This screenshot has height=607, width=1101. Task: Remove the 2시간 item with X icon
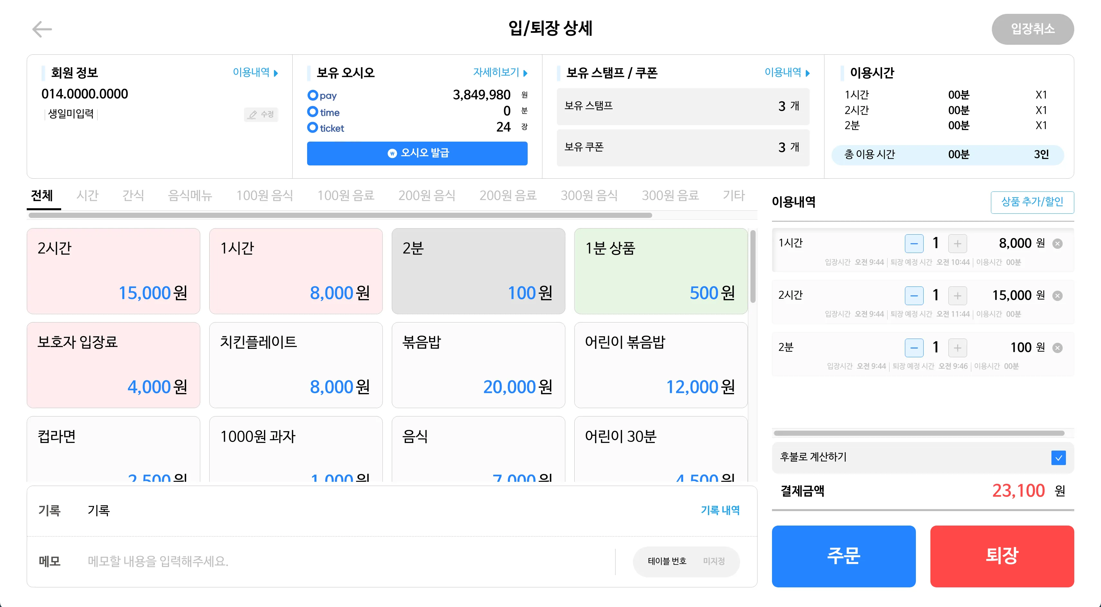tap(1058, 295)
